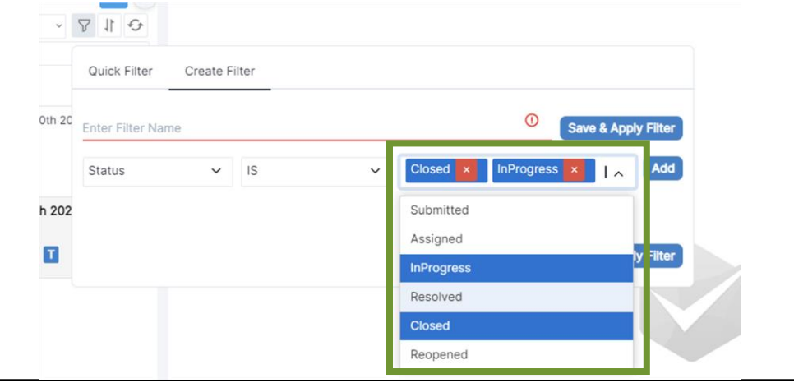Click the funnel filter icon
The height and width of the screenshot is (383, 794).
point(84,26)
